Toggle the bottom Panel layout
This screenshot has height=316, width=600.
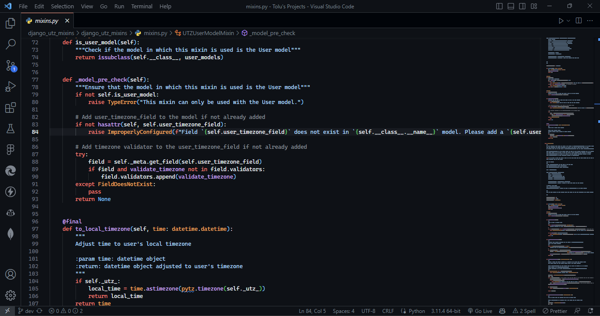510,7
